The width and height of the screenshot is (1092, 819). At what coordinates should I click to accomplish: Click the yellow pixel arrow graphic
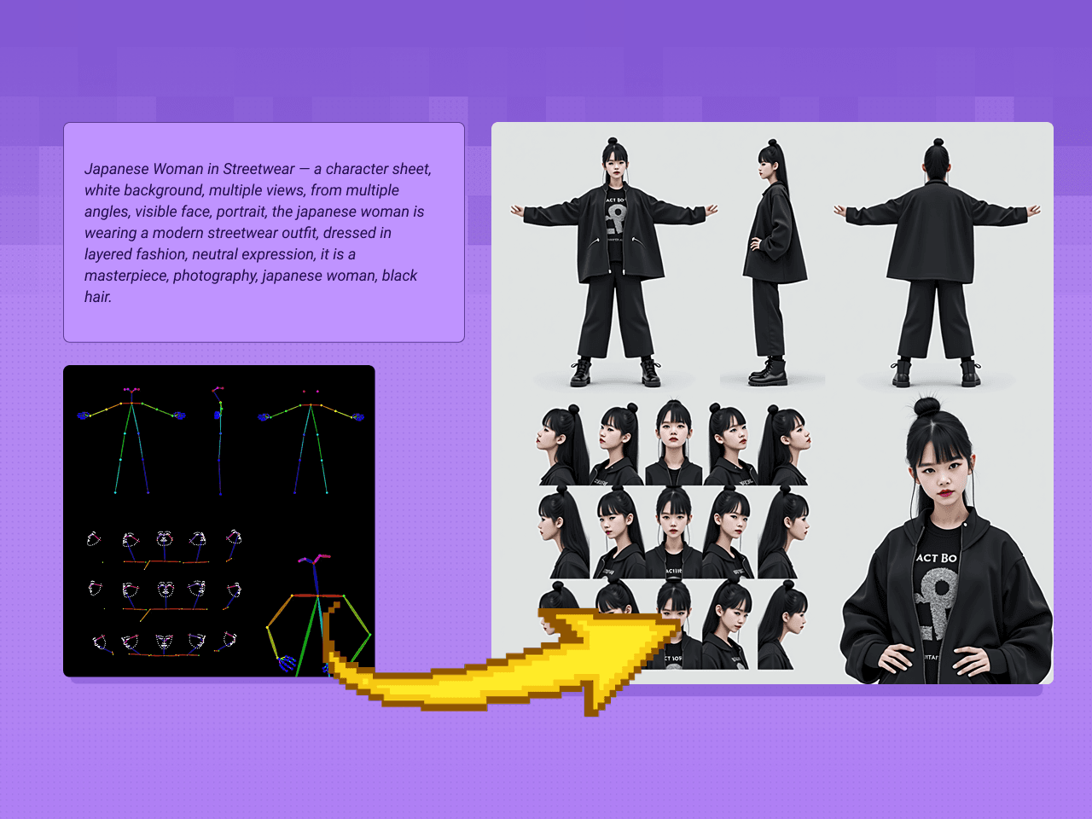coord(495,674)
